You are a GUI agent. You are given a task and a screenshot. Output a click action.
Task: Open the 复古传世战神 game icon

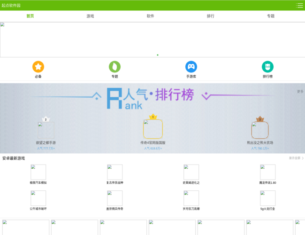[x=115, y=172]
